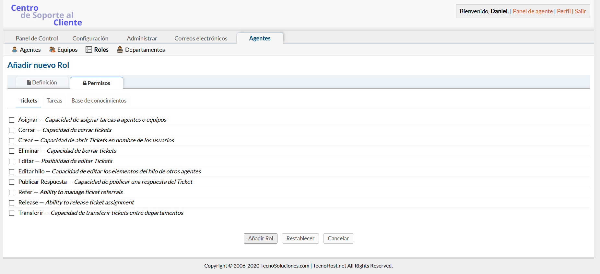
Task: Enable the Asignar permission checkbox
Action: (12, 120)
